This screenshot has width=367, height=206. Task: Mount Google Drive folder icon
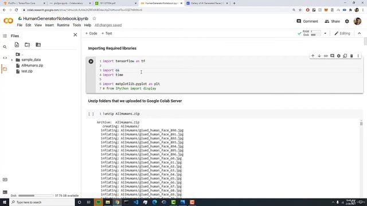click(x=38, y=45)
